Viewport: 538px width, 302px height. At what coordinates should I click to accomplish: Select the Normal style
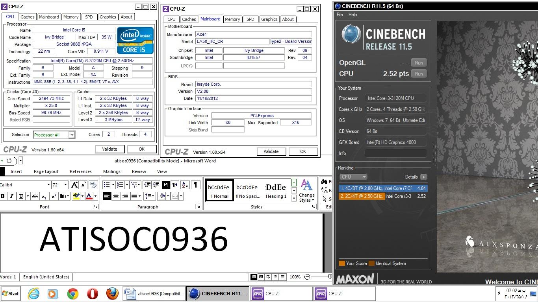pos(219,190)
